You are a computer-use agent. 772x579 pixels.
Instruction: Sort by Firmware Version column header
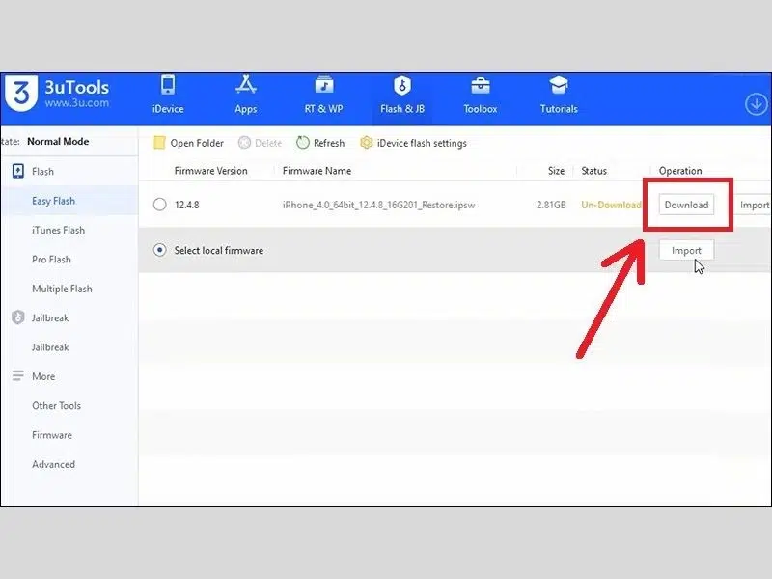point(210,171)
